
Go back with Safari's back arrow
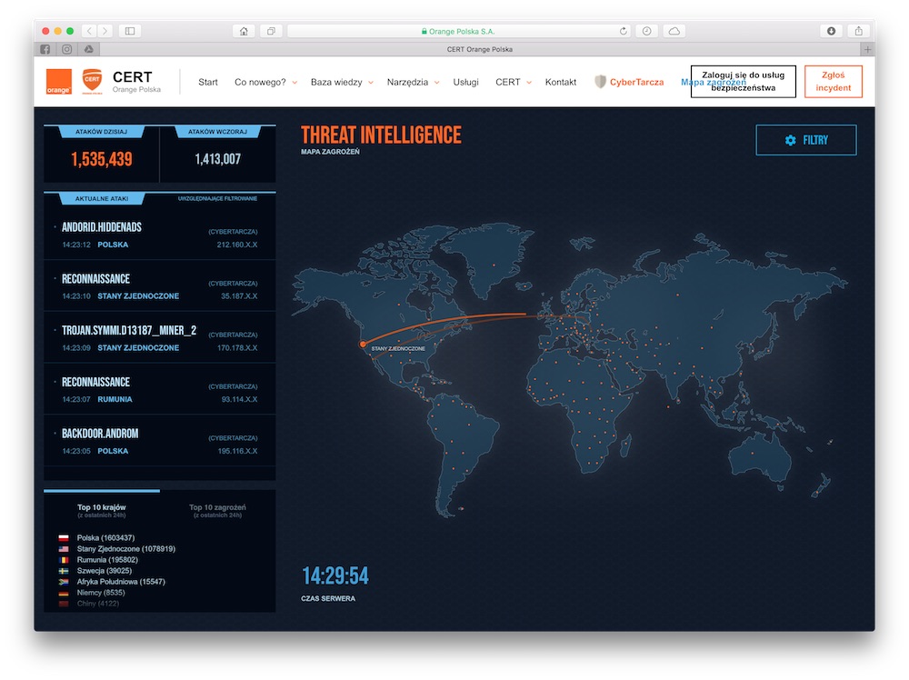click(x=89, y=31)
